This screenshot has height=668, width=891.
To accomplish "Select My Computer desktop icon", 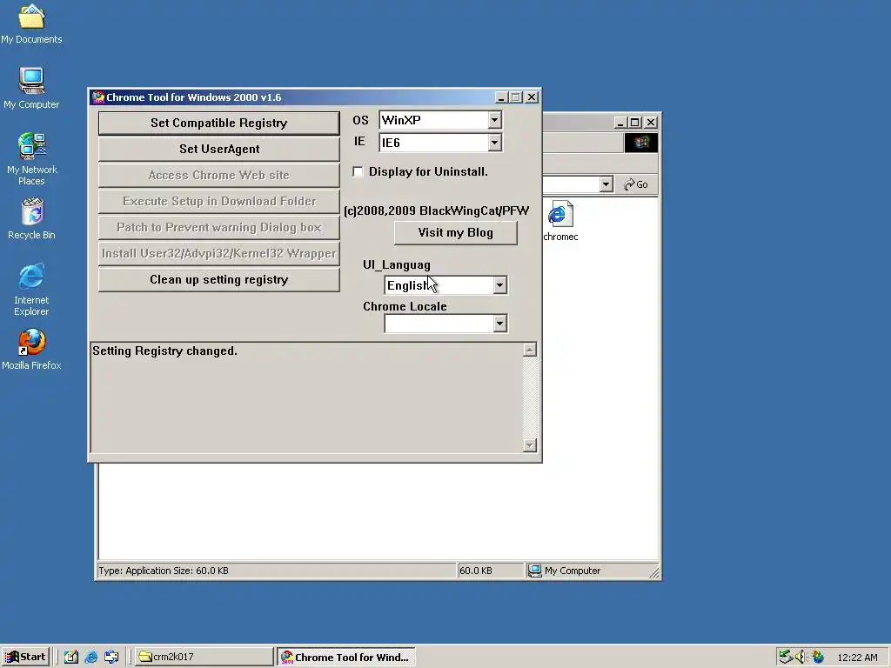I will click(x=31, y=88).
